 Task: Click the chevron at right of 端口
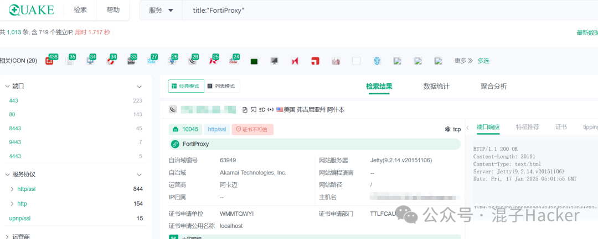pyautogui.click(x=139, y=87)
